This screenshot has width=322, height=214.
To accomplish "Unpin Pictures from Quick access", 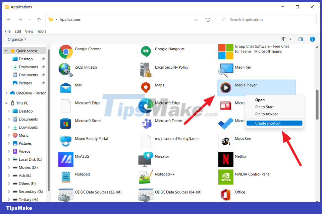I will coord(43,83).
